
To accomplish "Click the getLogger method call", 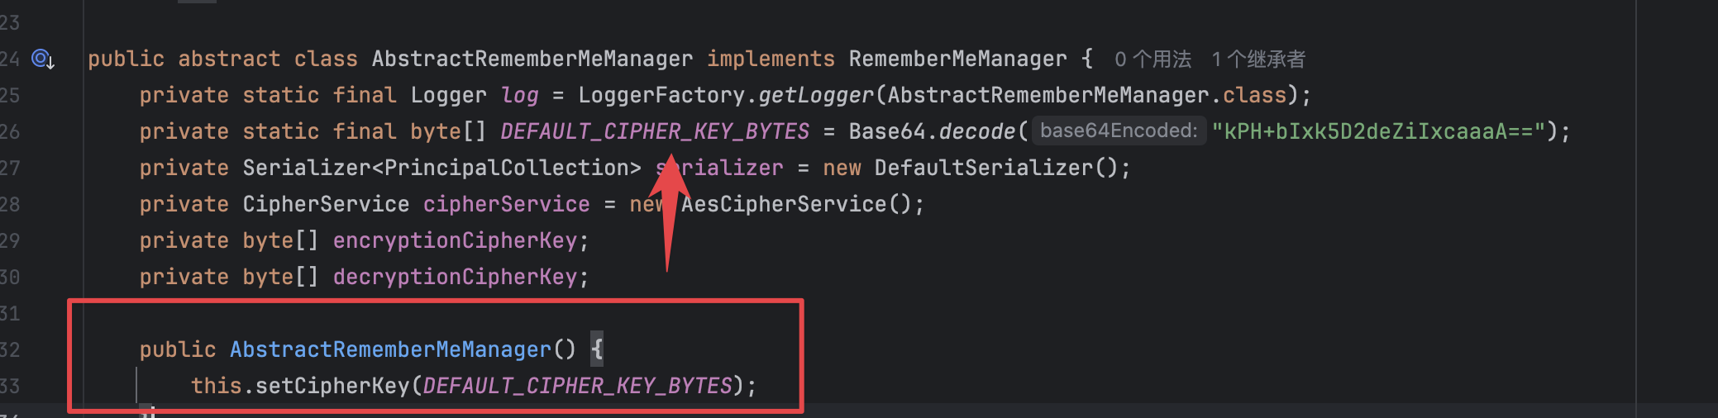I will (x=815, y=95).
